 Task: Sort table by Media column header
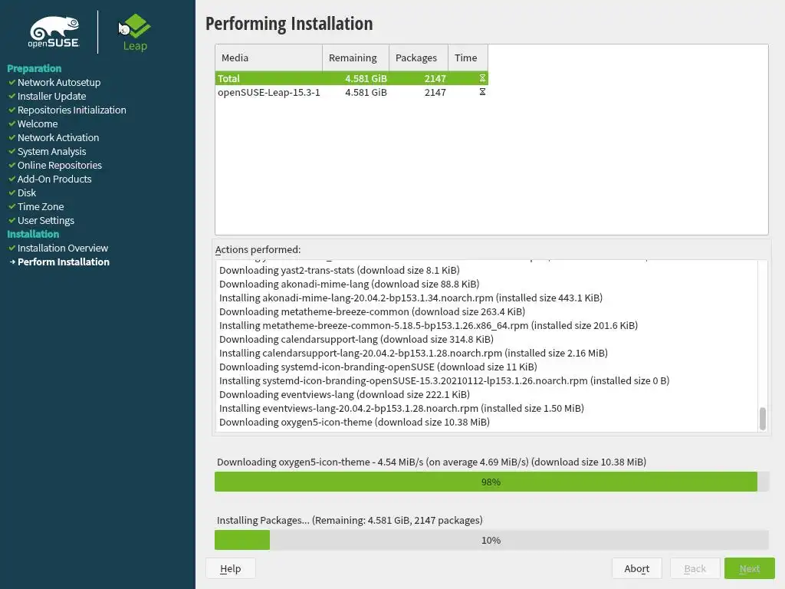point(269,58)
